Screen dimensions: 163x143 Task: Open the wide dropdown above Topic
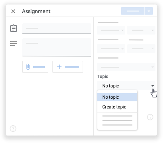point(126,67)
